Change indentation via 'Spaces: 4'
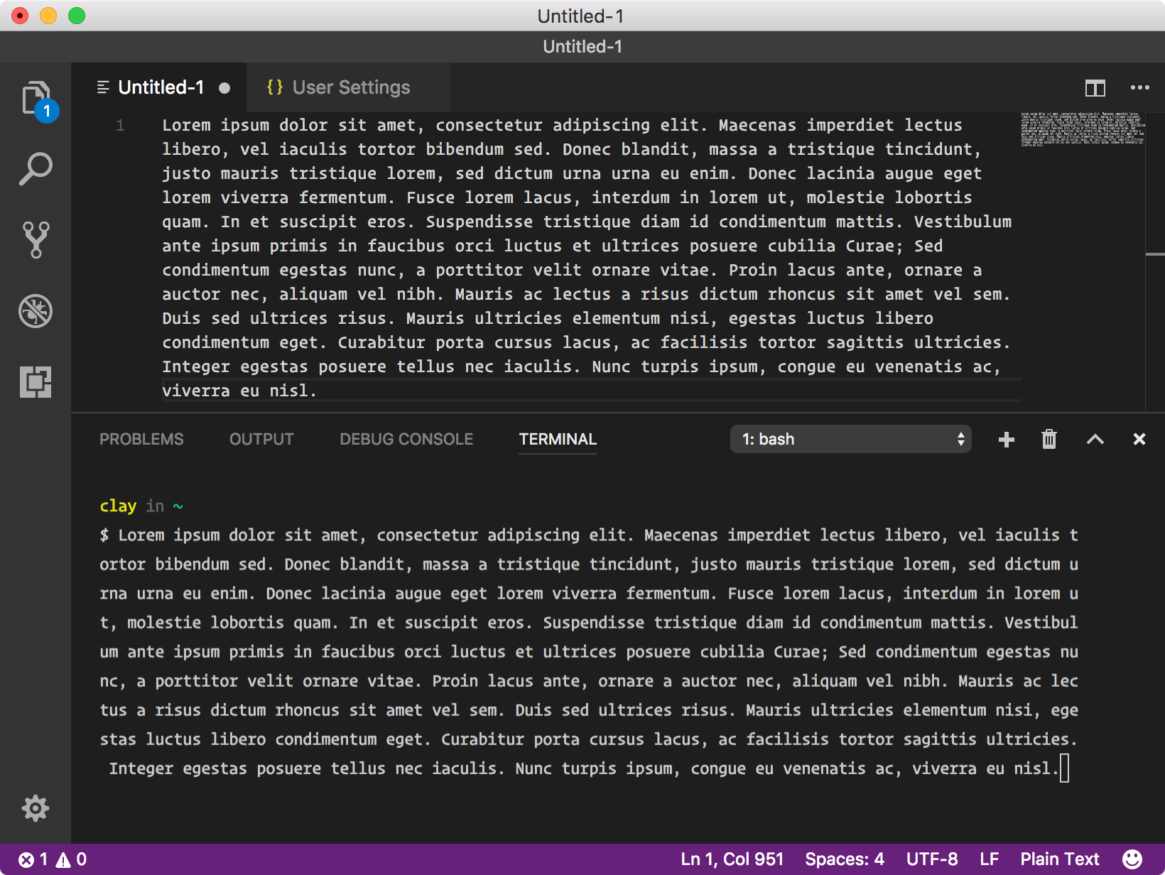The height and width of the screenshot is (875, 1165). click(845, 859)
